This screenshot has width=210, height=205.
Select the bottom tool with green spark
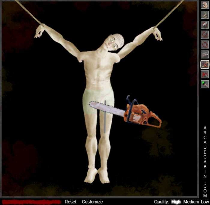205,84
